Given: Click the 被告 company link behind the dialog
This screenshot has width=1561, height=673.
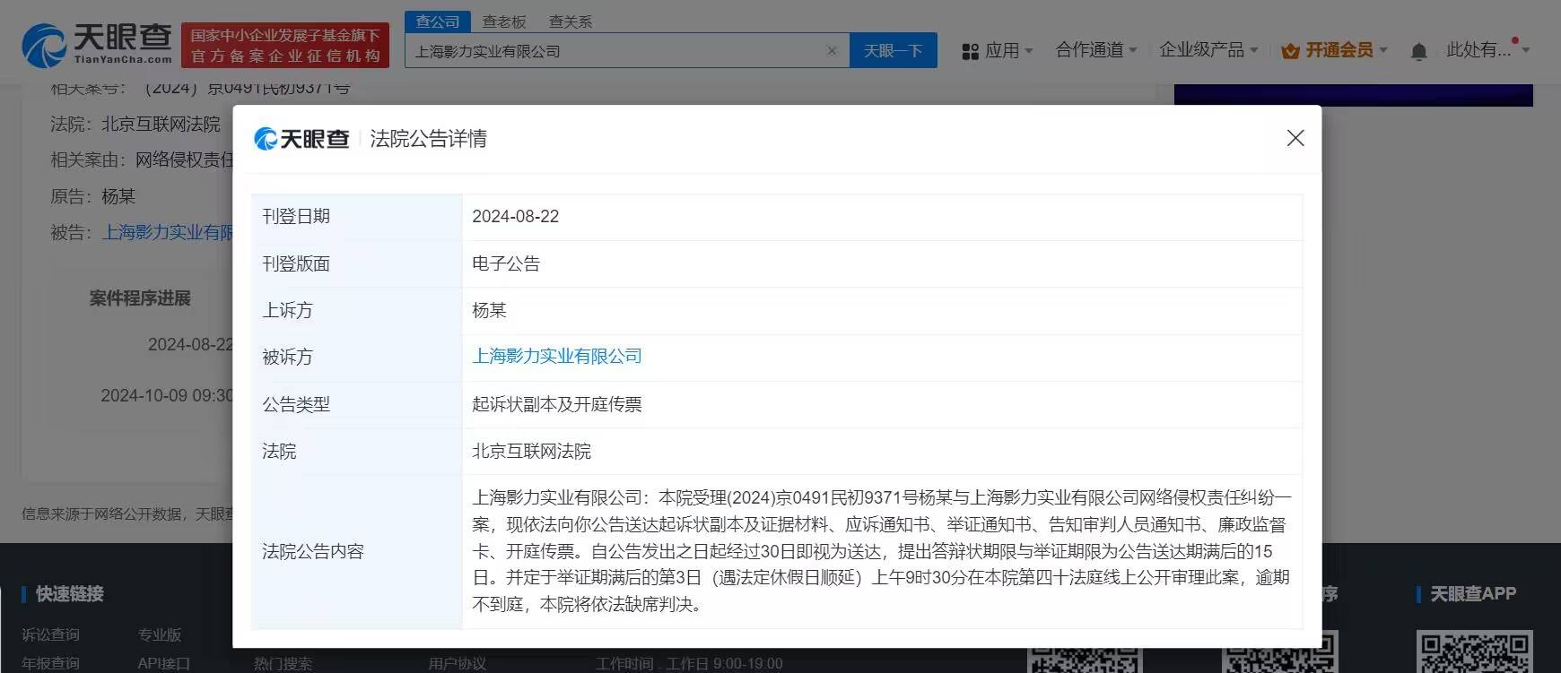Looking at the screenshot, I should tap(168, 233).
